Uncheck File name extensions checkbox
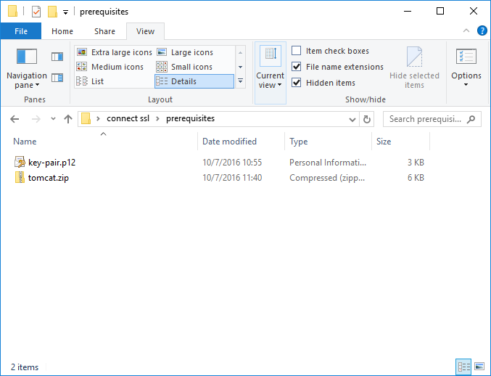The image size is (491, 376). [297, 67]
